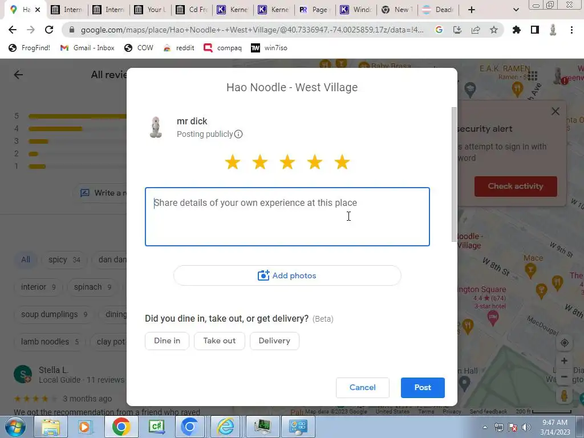This screenshot has height=438, width=584.
Task: Post the review
Action: point(423,387)
